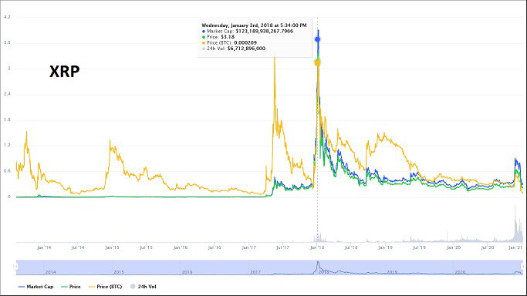
Task: Click the tooltip Price (BTC) 0.000209 line
Action: click(229, 42)
